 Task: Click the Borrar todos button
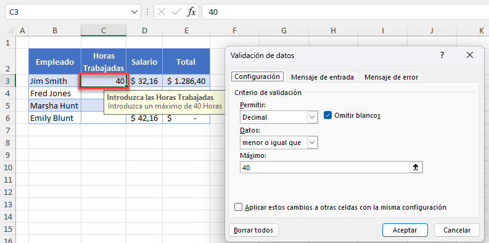click(x=253, y=230)
